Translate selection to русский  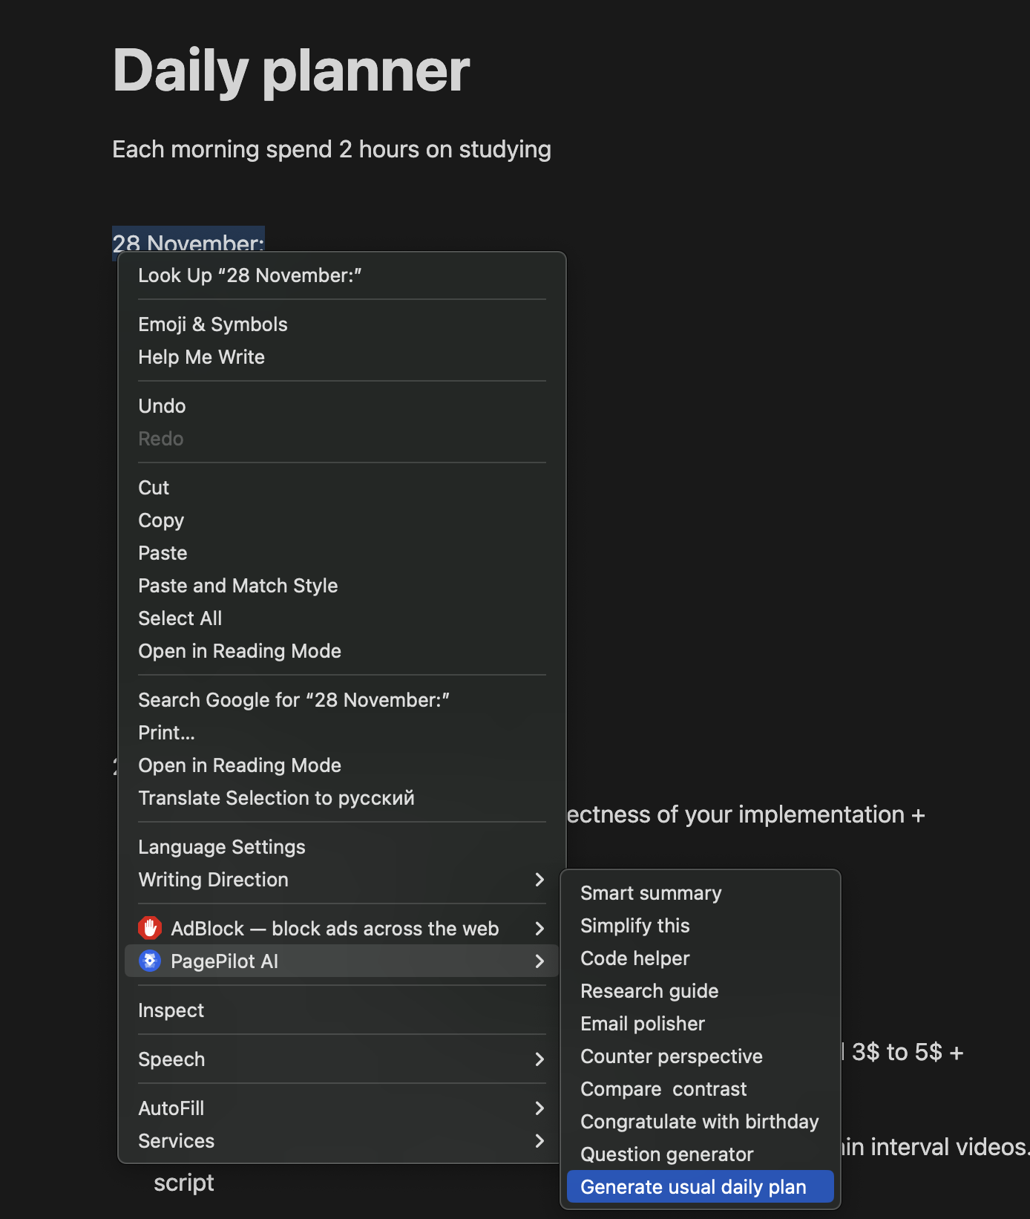pyautogui.click(x=277, y=798)
